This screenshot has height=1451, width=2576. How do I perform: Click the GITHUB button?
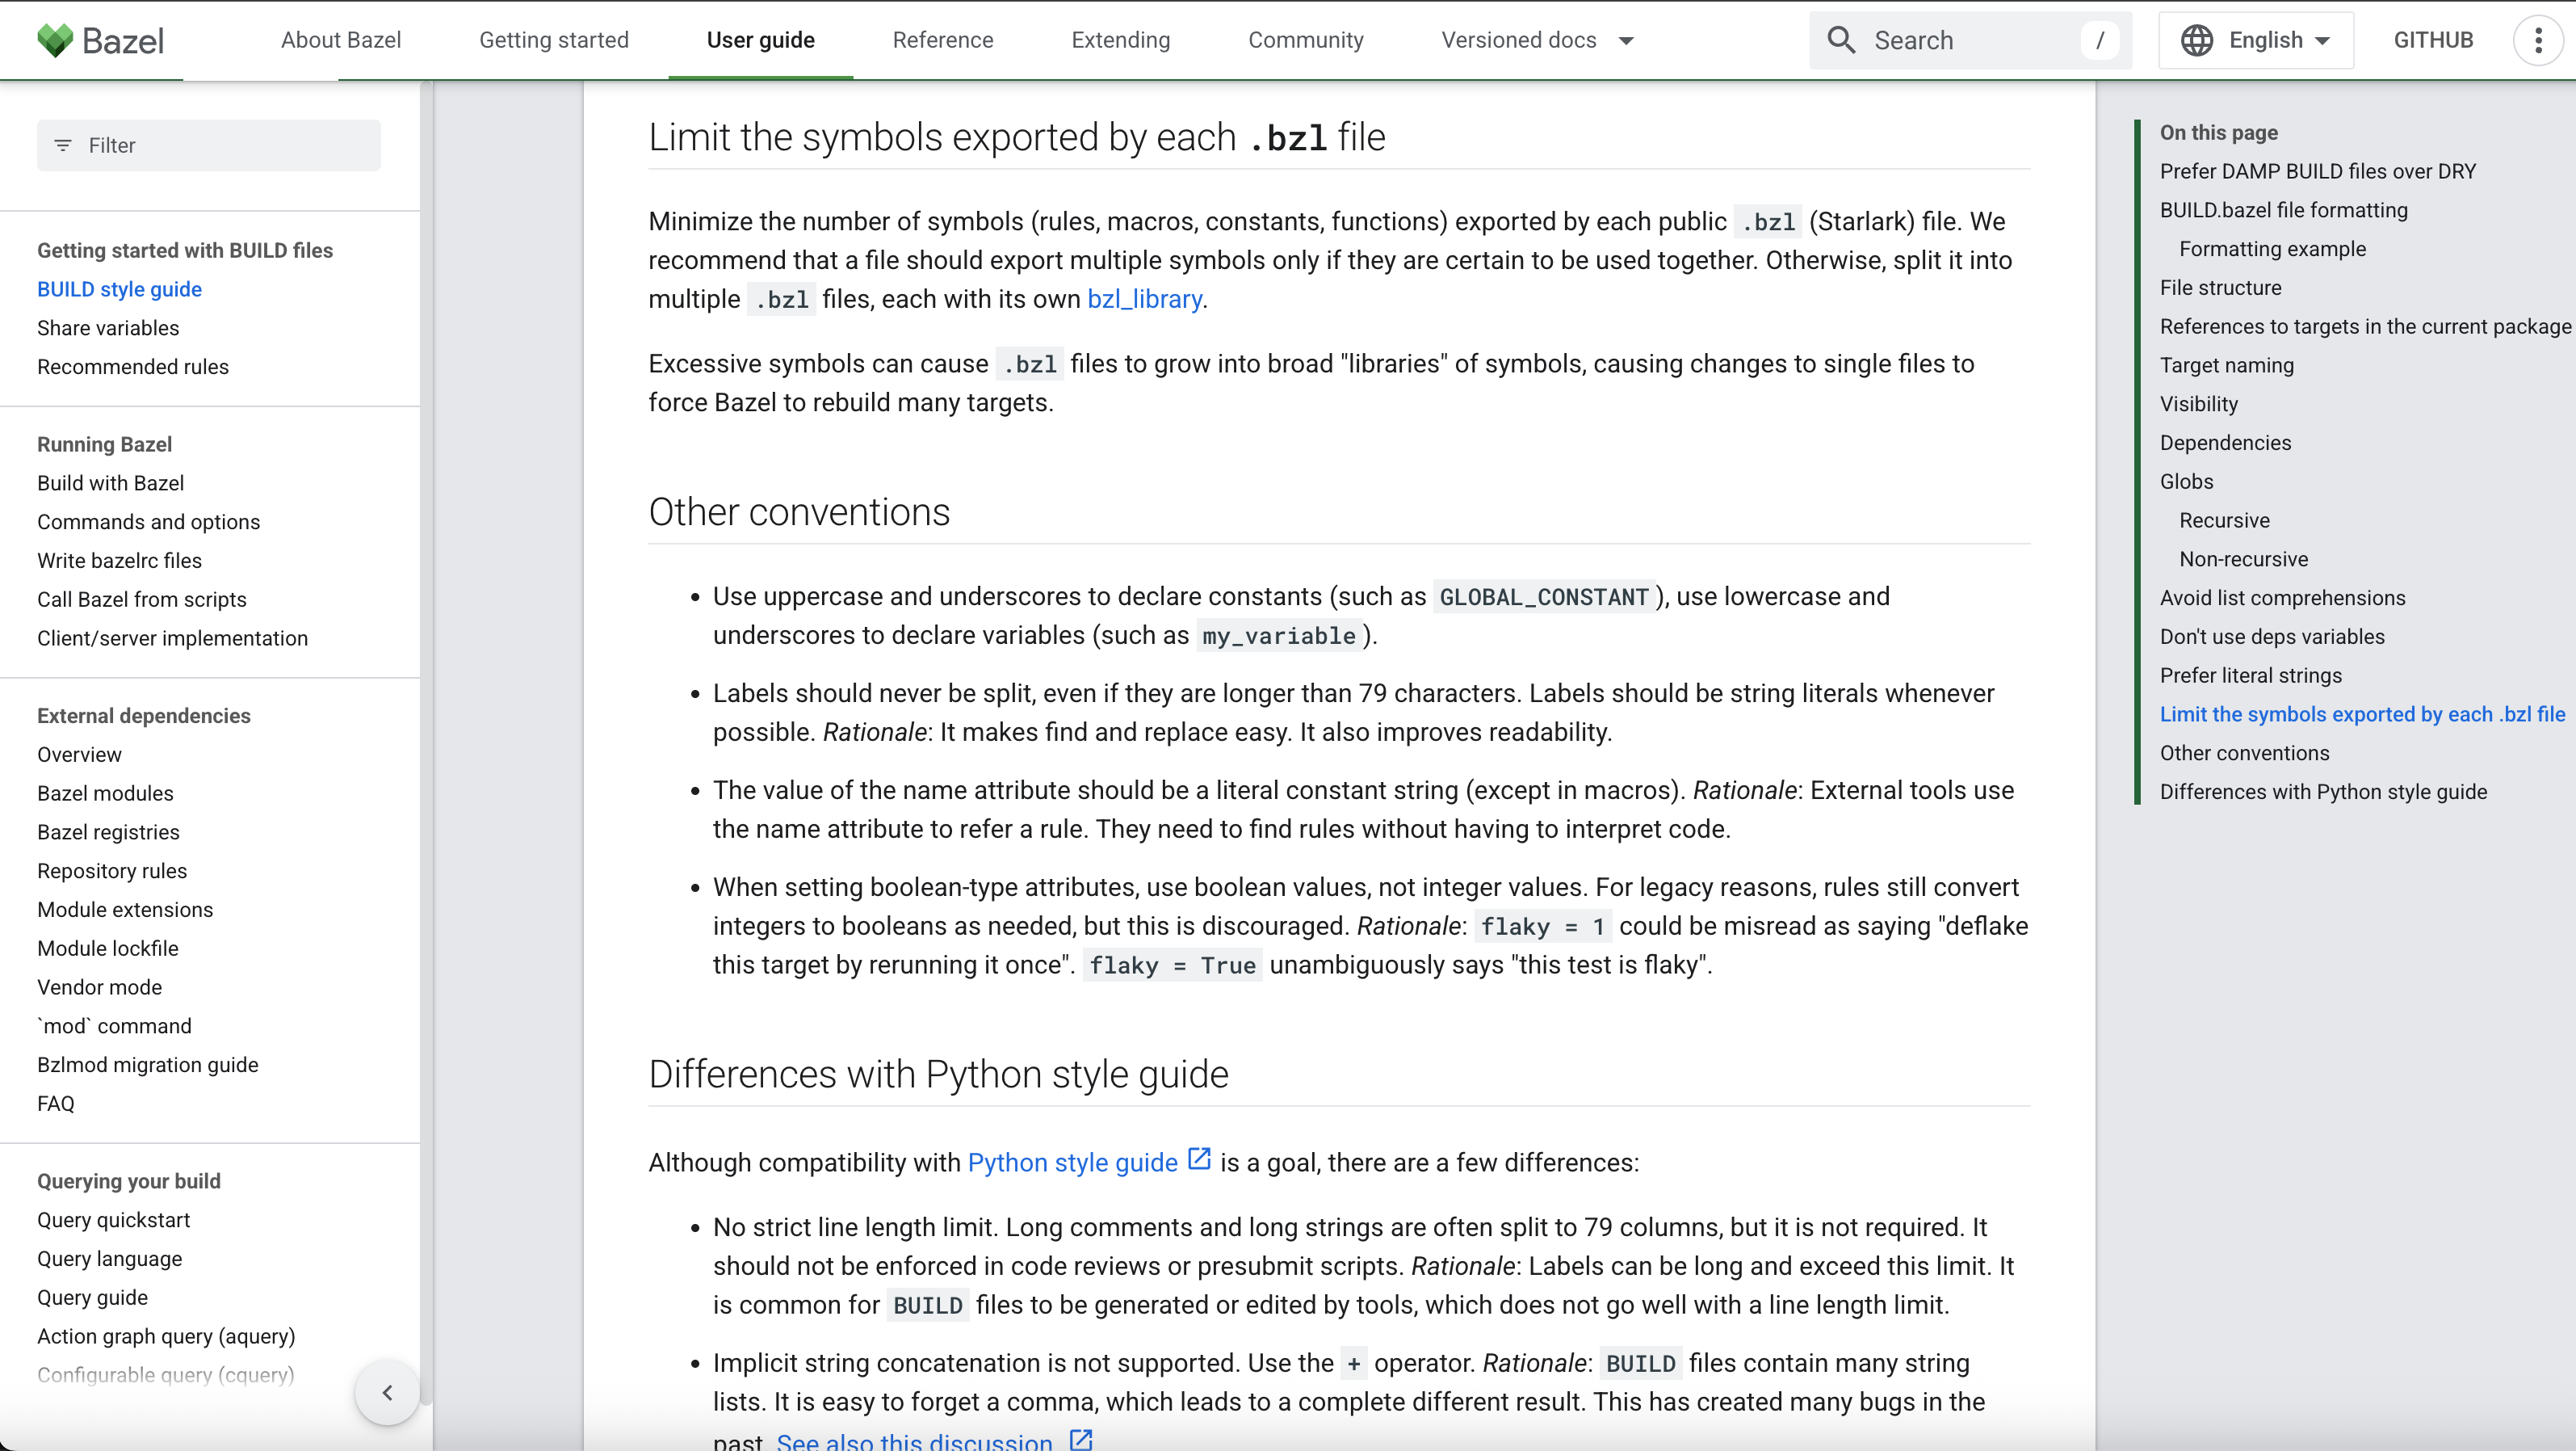tap(2434, 40)
